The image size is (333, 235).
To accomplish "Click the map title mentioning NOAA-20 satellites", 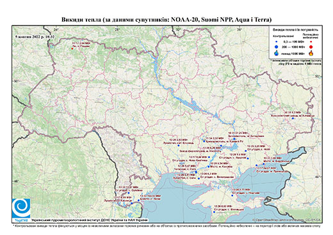I will point(166,20).
